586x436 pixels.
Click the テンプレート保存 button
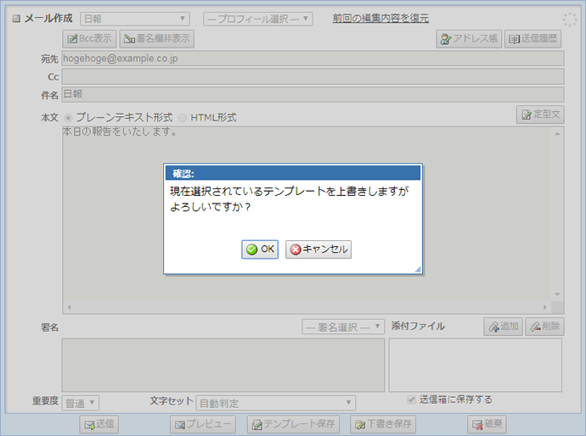click(x=293, y=424)
